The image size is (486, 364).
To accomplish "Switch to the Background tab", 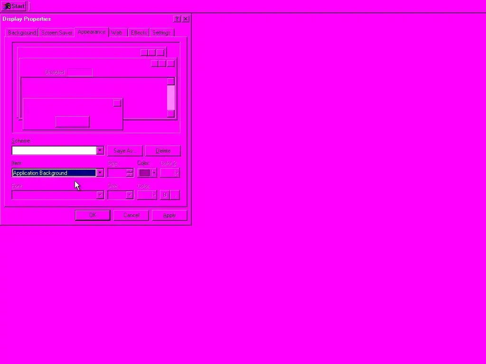I will coord(22,33).
